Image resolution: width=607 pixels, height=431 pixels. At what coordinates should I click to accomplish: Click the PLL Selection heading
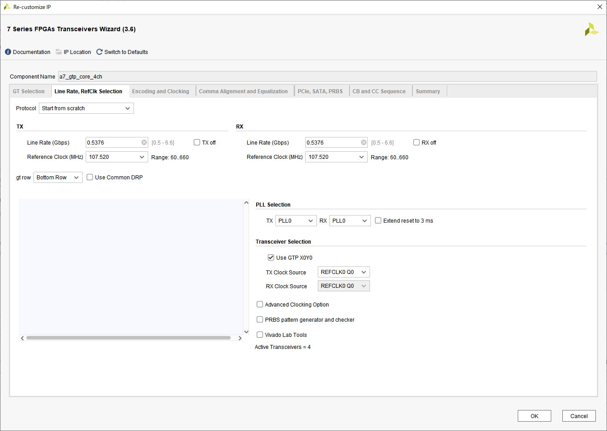click(x=273, y=205)
